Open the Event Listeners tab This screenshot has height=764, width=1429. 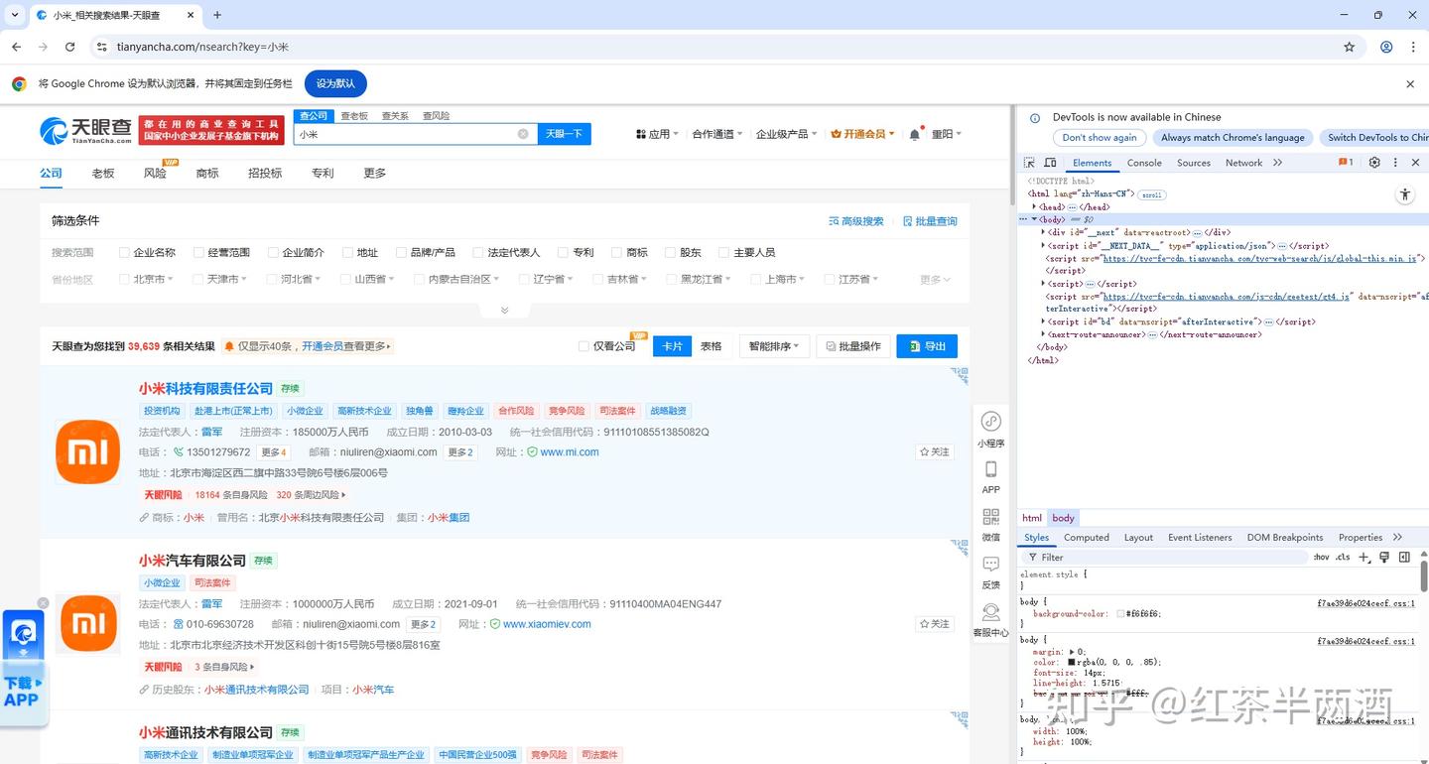pyautogui.click(x=1200, y=538)
